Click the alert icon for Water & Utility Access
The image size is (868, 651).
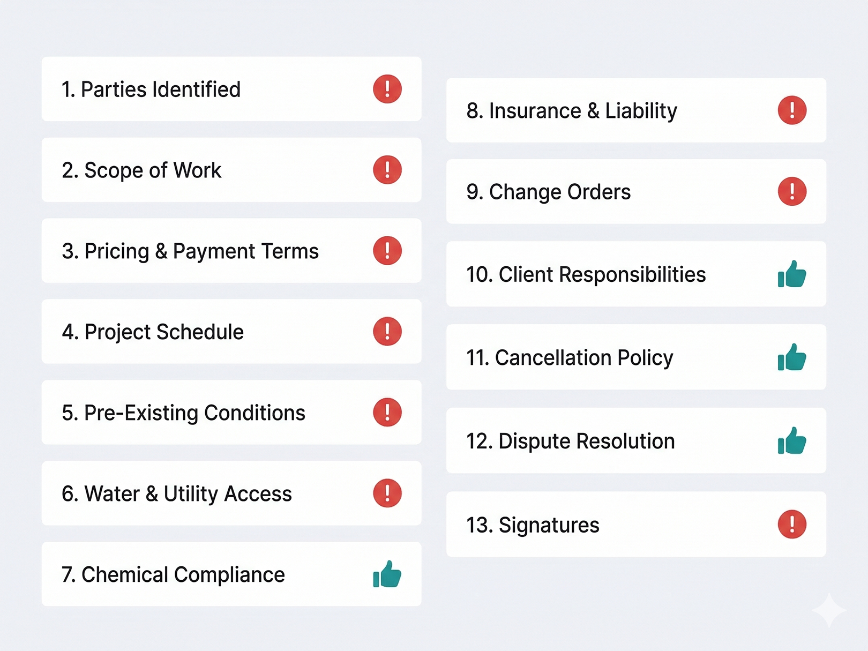click(x=387, y=493)
